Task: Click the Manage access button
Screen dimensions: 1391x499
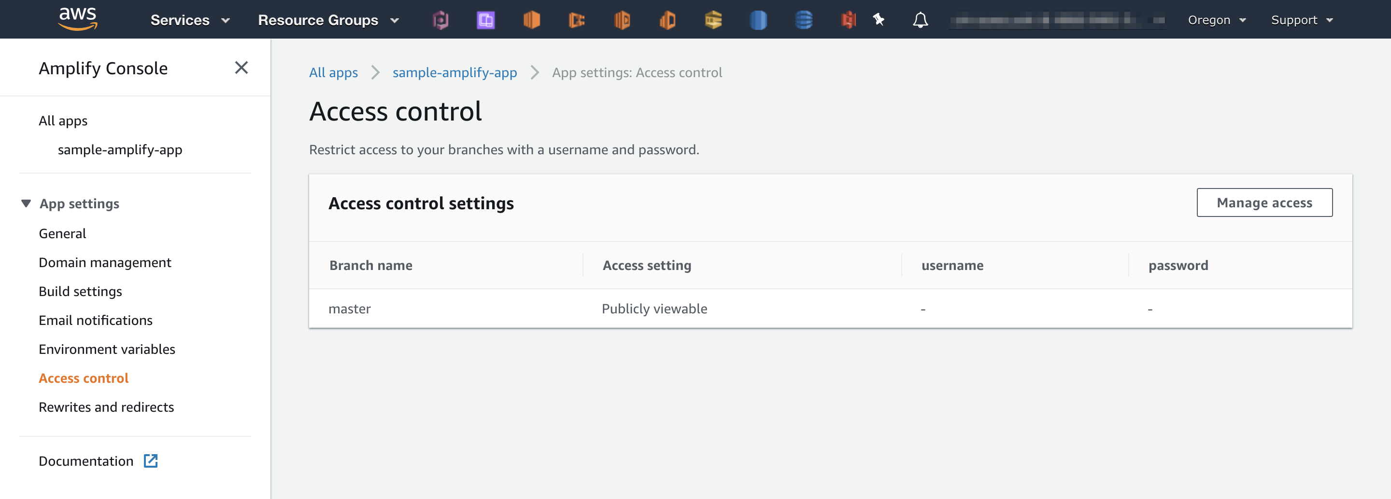Action: [1264, 202]
